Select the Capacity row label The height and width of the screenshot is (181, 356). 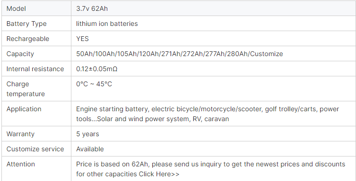coord(20,54)
